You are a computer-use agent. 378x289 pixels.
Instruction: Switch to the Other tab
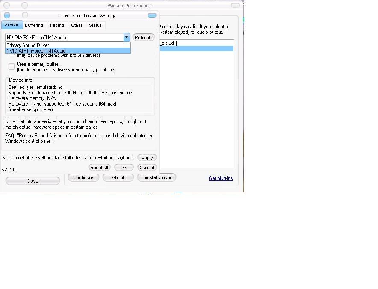[77, 25]
